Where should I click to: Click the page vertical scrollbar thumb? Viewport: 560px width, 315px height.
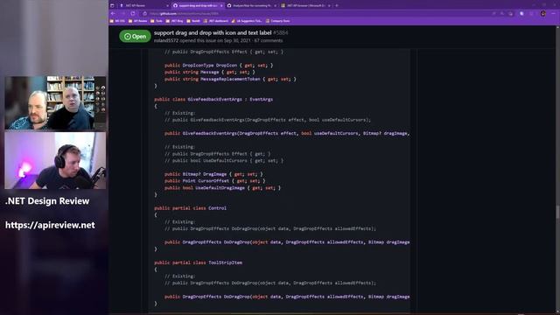point(557,212)
